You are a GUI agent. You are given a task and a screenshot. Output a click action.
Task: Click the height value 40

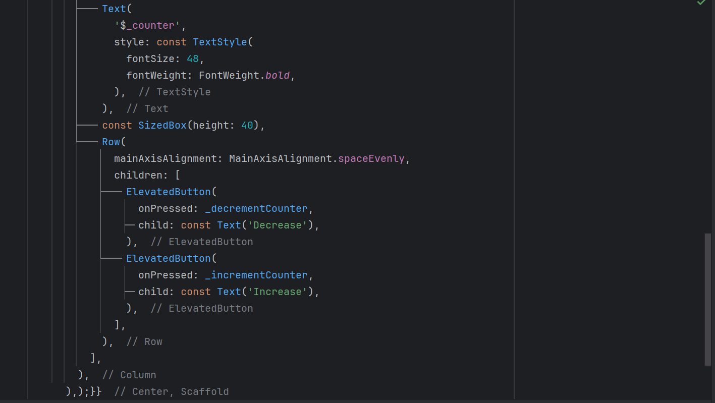[247, 125]
